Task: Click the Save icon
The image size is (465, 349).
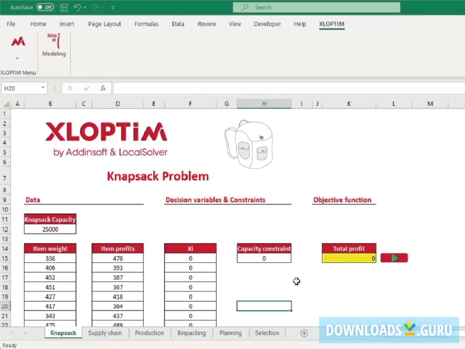Action: point(64,7)
